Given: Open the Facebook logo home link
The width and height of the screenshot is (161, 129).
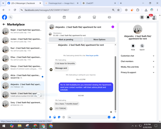Looking at the screenshot, I should tap(5, 17).
